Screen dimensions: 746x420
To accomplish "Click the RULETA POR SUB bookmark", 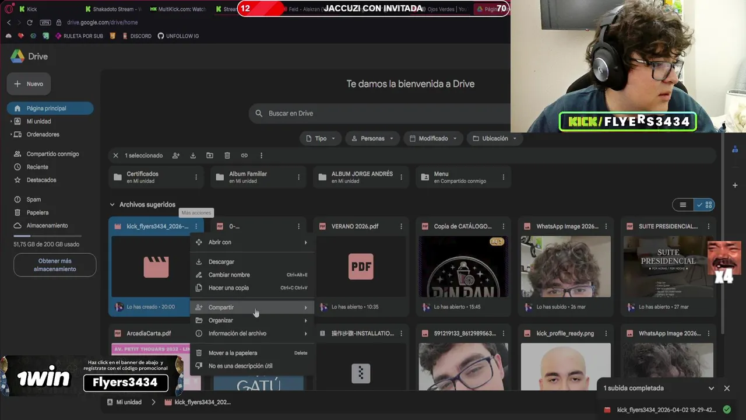I will (x=79, y=36).
